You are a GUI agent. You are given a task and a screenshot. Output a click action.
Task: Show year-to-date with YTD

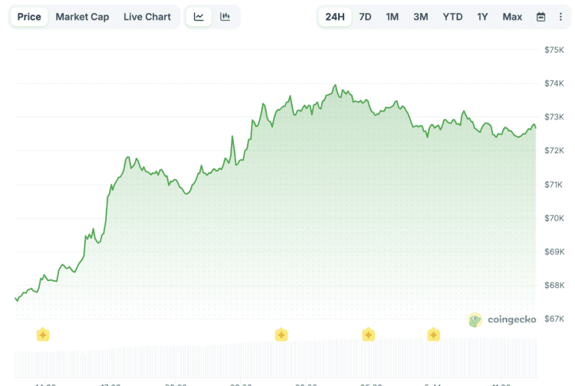pyautogui.click(x=452, y=17)
